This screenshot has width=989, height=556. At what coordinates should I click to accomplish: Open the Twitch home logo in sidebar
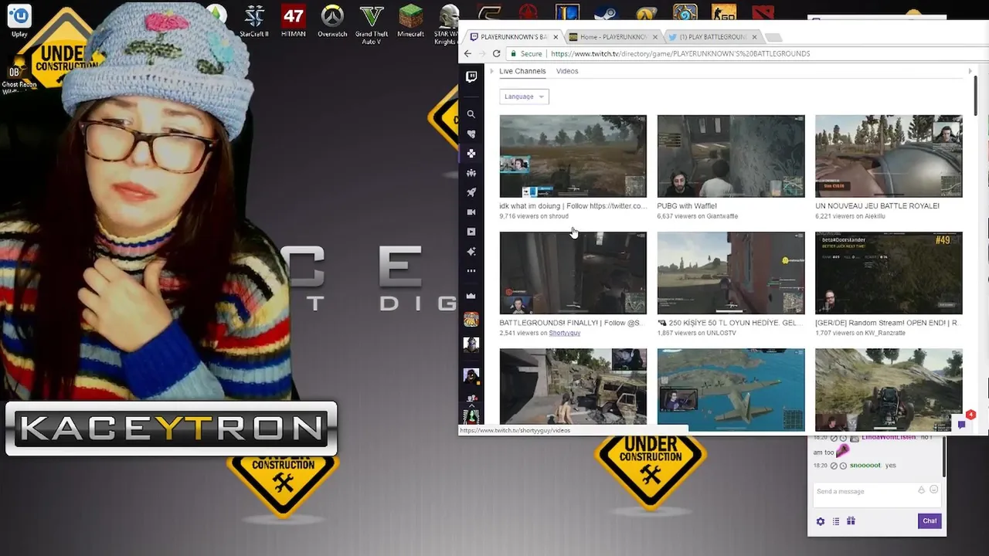pyautogui.click(x=471, y=76)
